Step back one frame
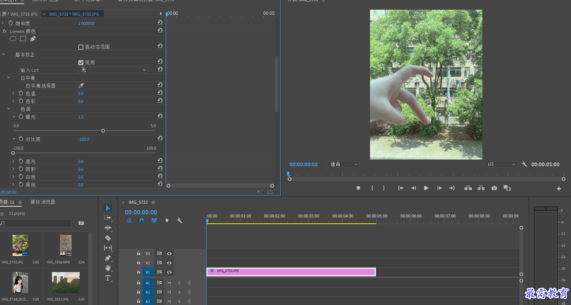Image resolution: width=571 pixels, height=305 pixels. pyautogui.click(x=413, y=188)
